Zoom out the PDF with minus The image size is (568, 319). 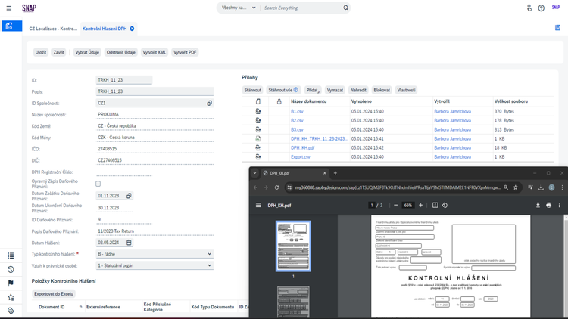[x=395, y=205]
